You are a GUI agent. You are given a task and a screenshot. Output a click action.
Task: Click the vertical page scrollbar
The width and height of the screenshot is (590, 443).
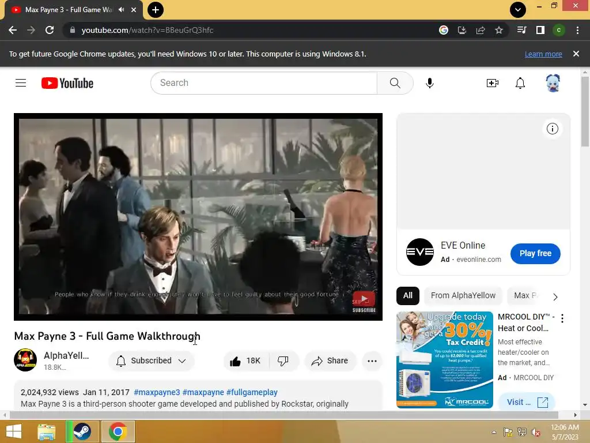(585, 111)
